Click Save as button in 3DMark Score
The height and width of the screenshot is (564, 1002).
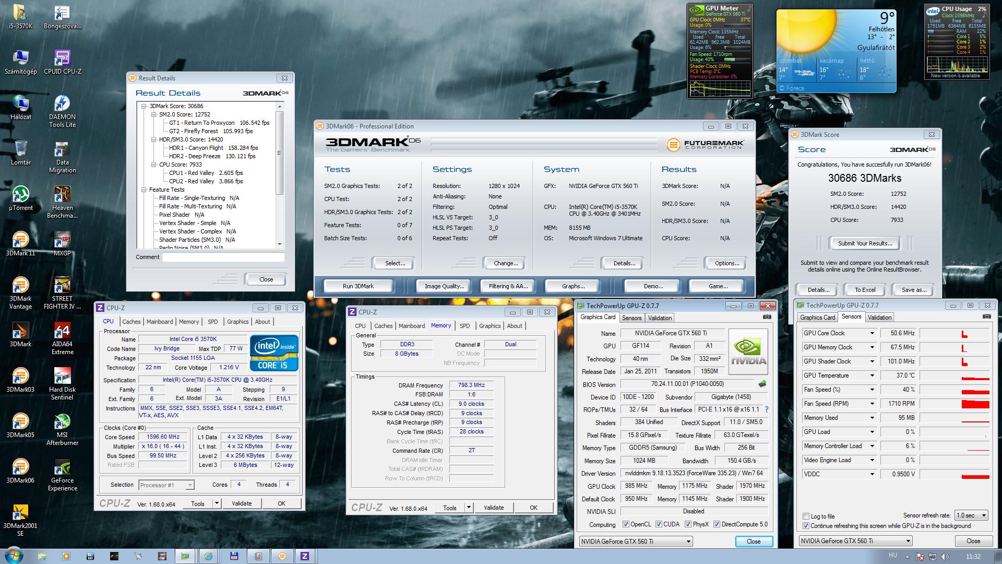click(x=914, y=290)
